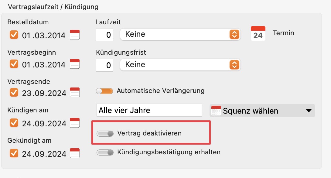This screenshot has width=331, height=178.
Task: Open the Laufzeit unit dropdown showing Keine
Action: pos(180,34)
